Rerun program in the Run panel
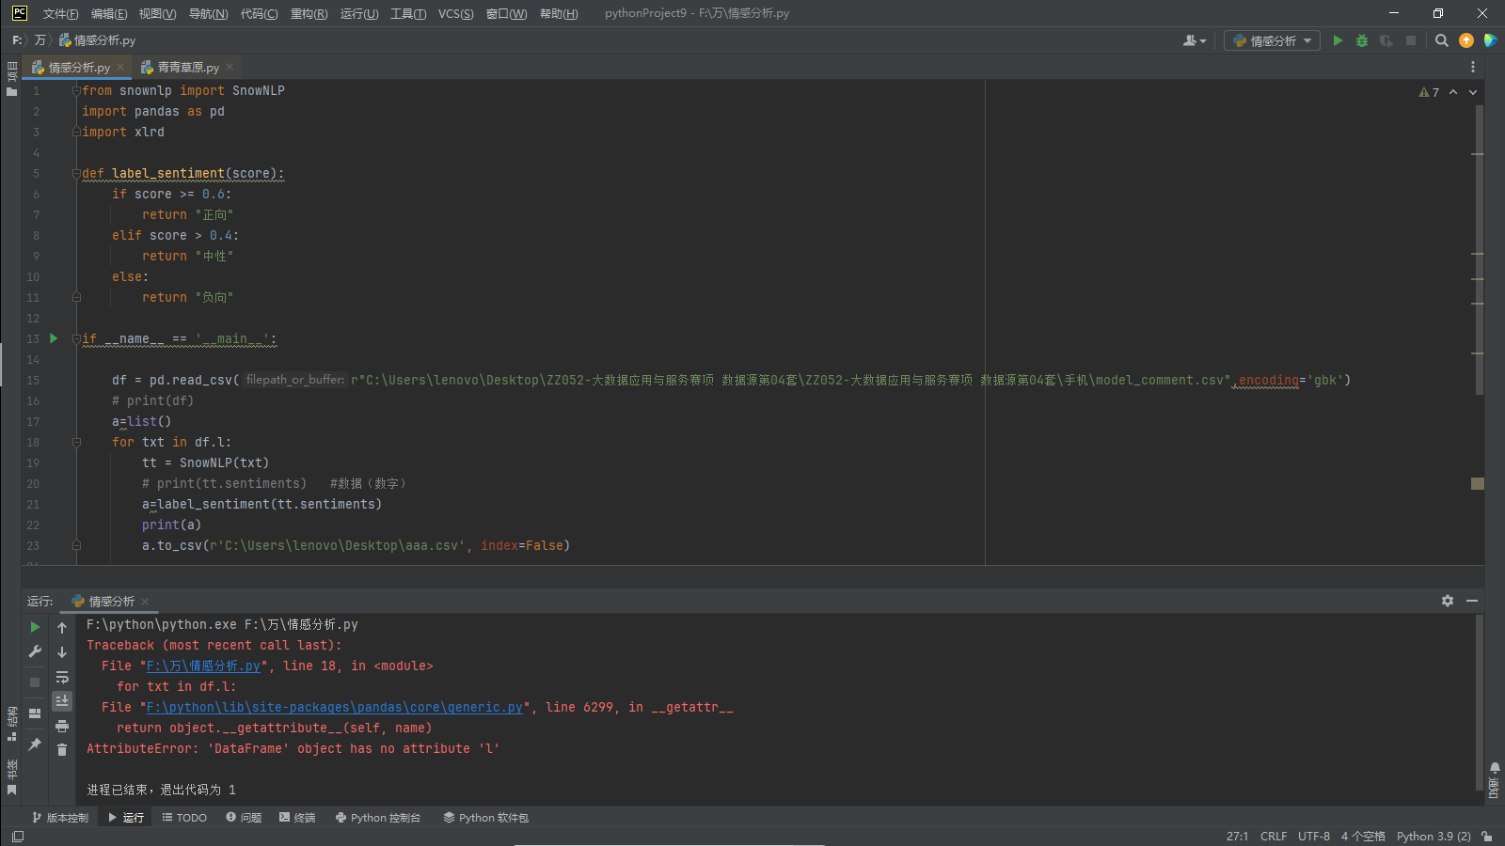The width and height of the screenshot is (1505, 846). [x=35, y=627]
